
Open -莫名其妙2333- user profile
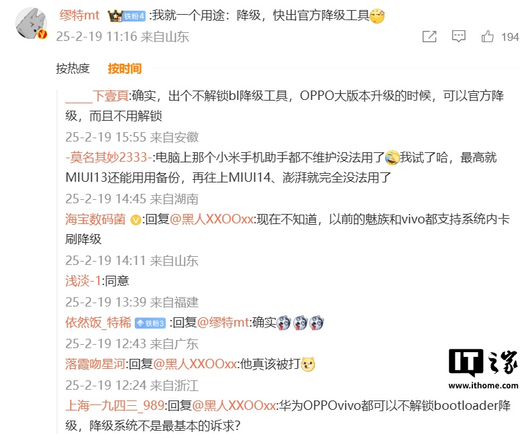[109, 158]
